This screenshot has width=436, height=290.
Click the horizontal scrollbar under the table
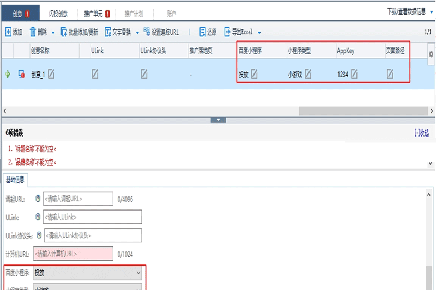pos(360,110)
